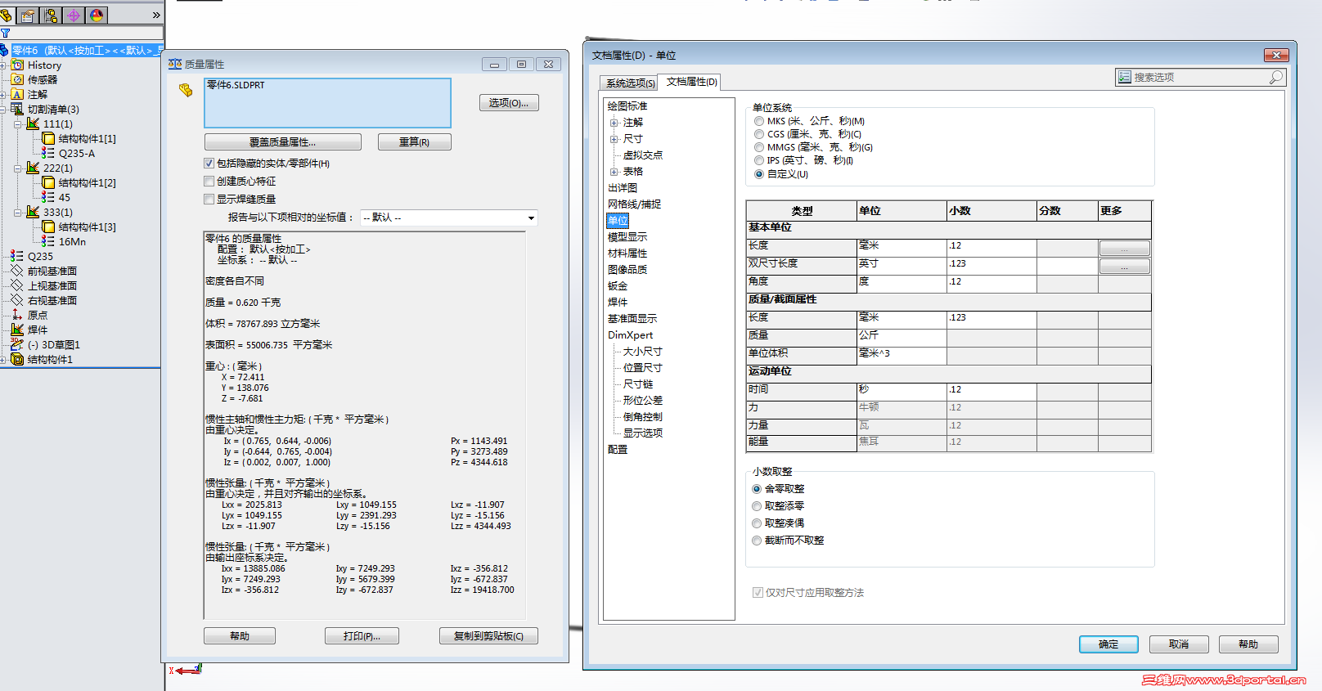Switch to the 文档属性(D) tab
The image size is (1322, 691).
point(691,82)
